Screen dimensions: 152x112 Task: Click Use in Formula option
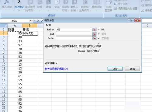click(122, 4)
